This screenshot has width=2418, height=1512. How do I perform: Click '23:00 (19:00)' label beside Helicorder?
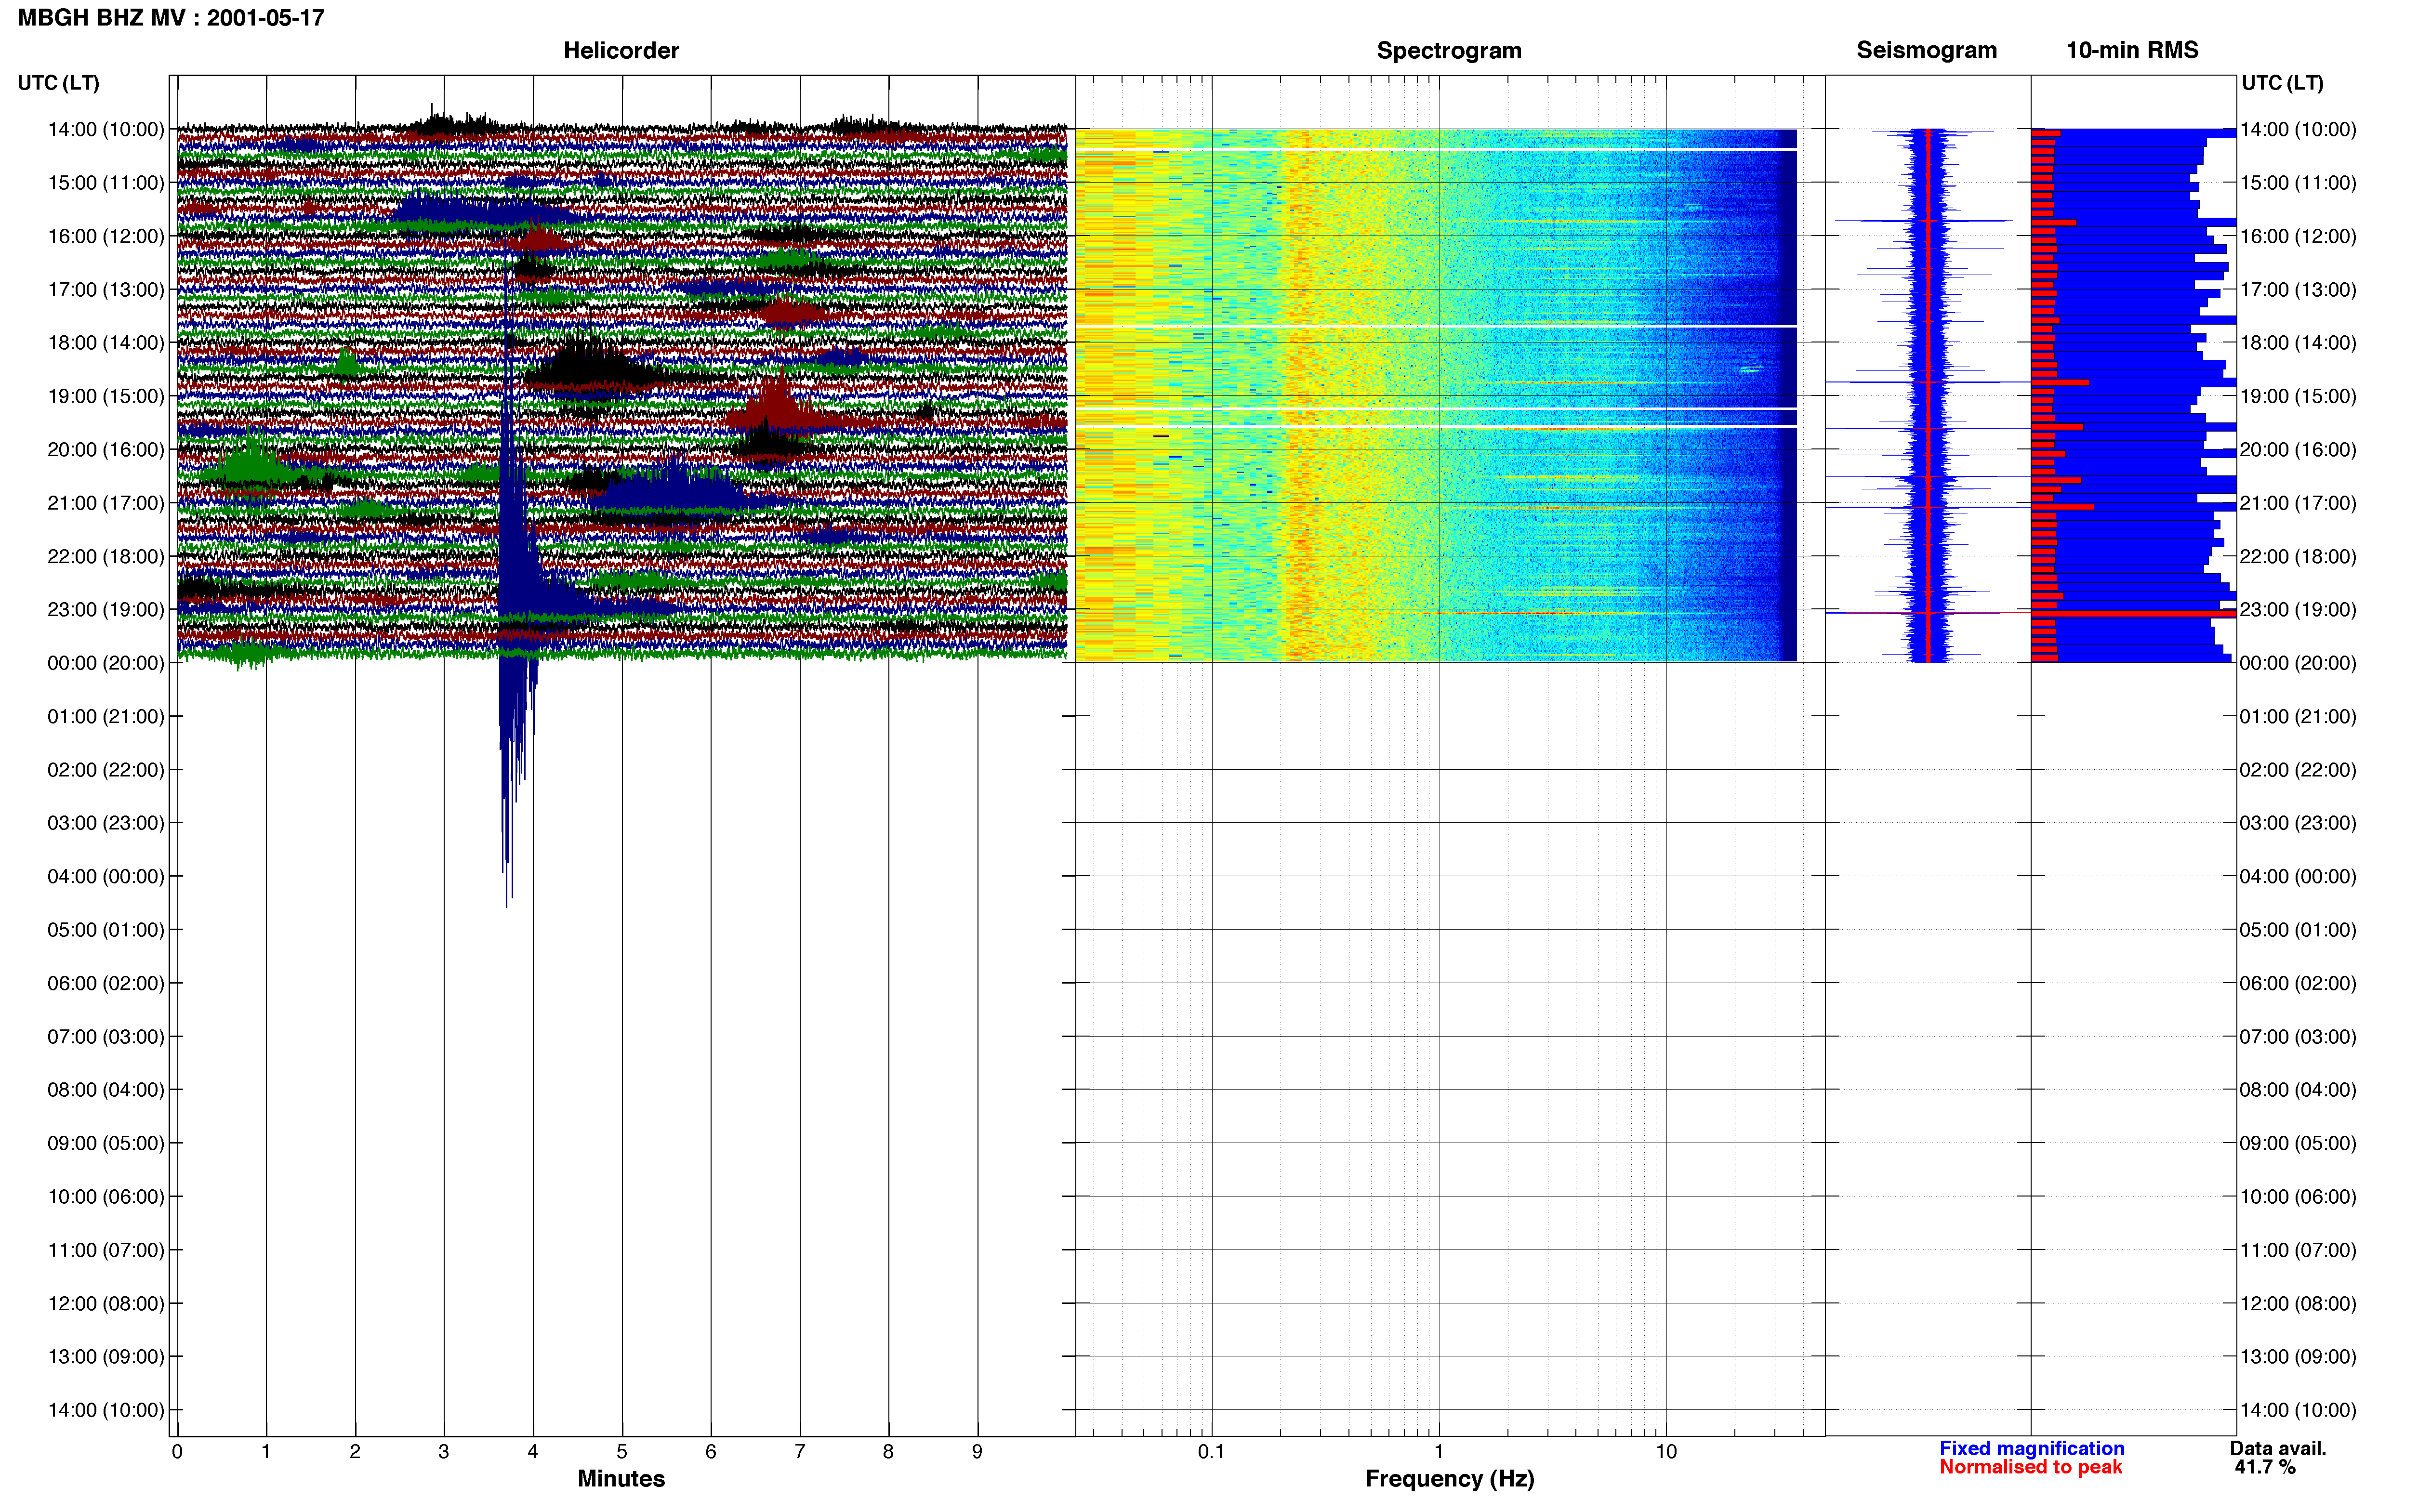[x=106, y=610]
